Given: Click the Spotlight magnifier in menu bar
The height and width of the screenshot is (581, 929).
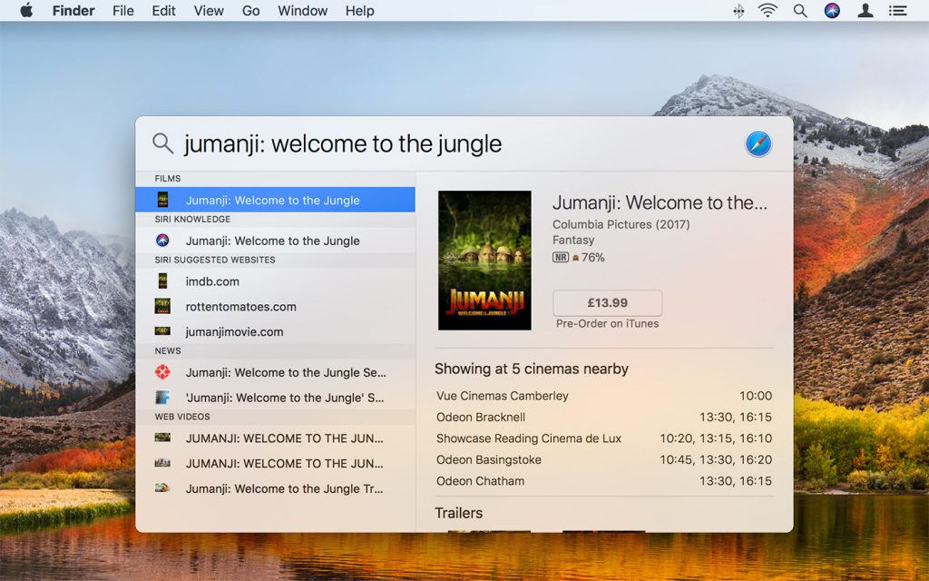Looking at the screenshot, I should click(800, 11).
